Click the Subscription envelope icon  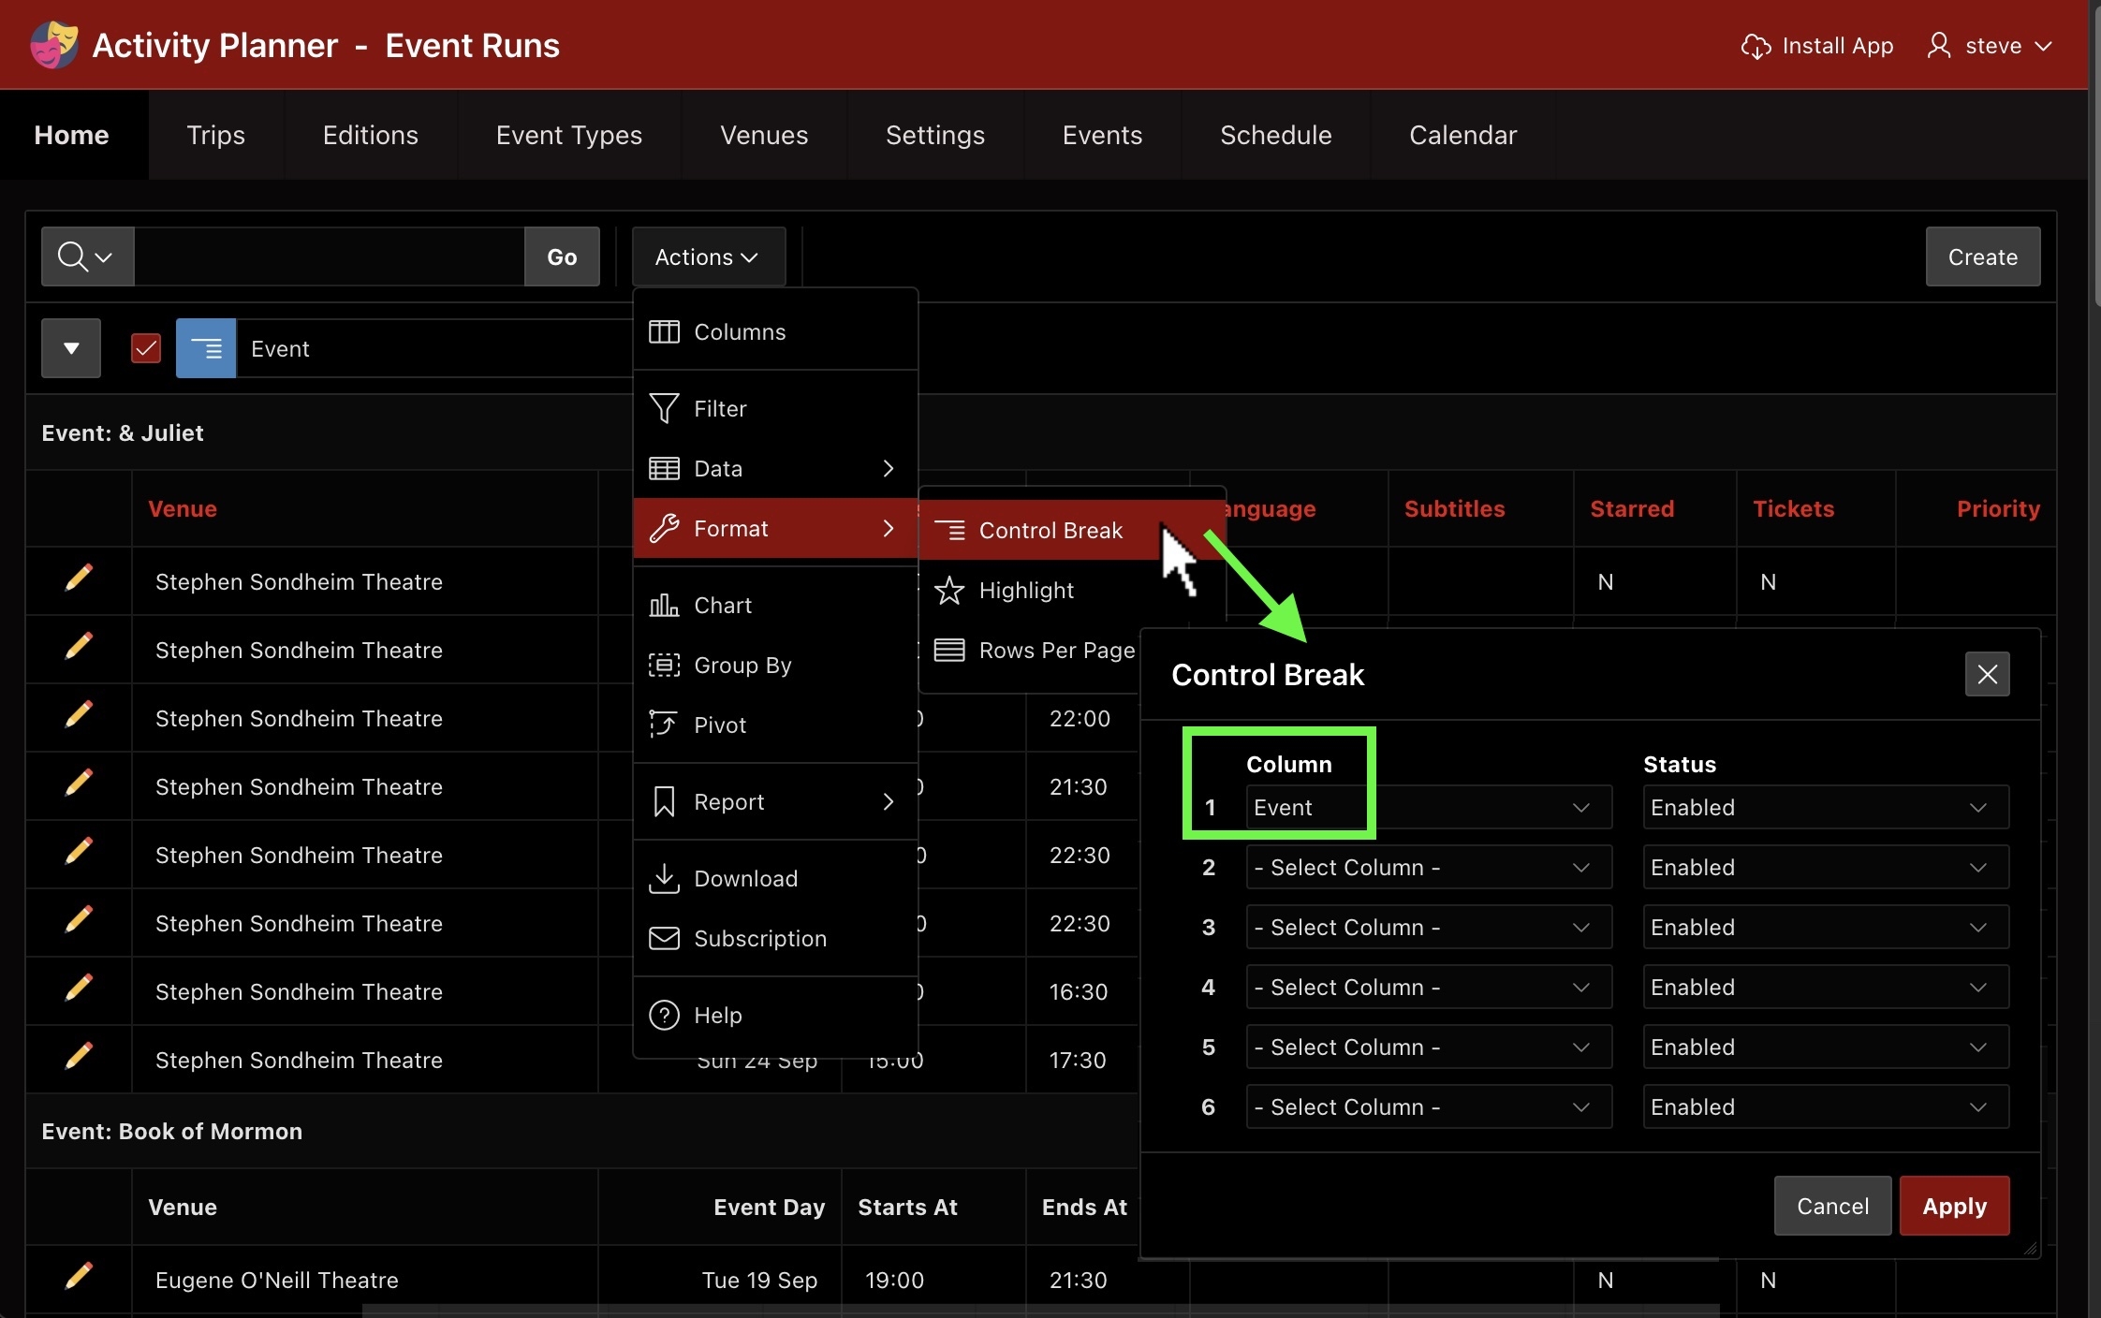pos(663,938)
